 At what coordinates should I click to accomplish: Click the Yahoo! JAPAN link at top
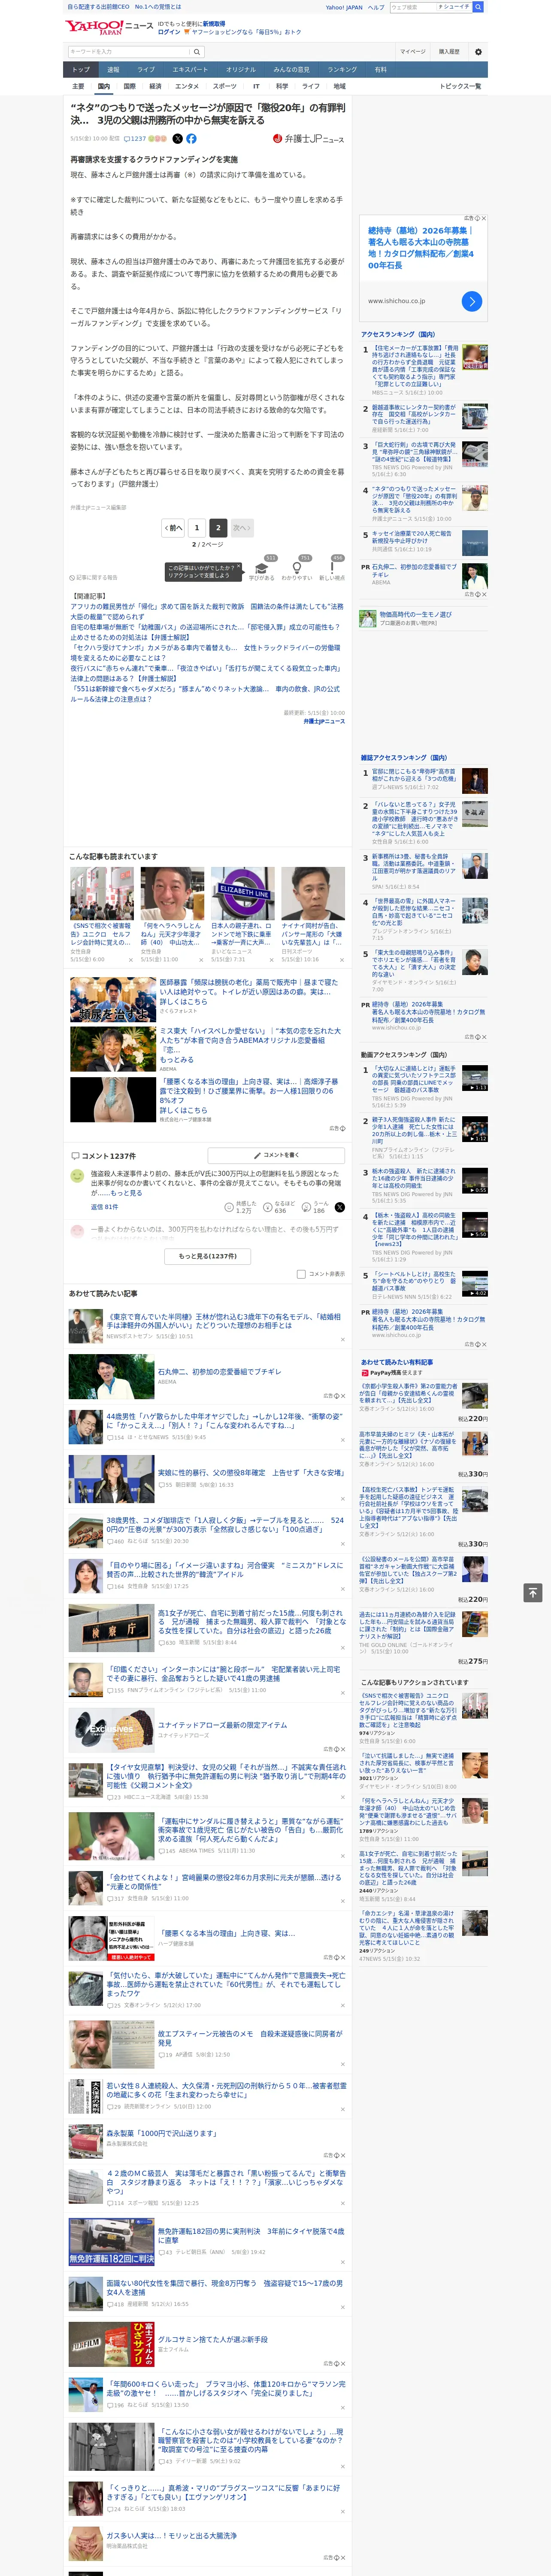(344, 7)
